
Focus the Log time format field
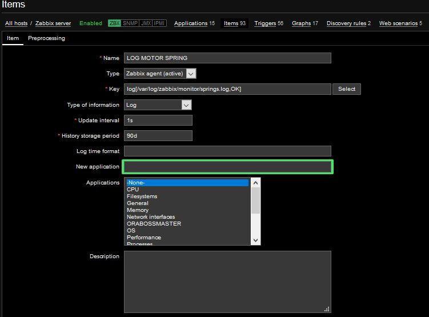(x=227, y=151)
